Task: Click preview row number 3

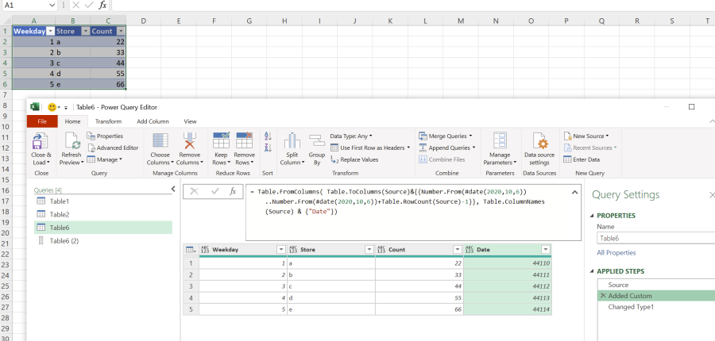Action: [191, 286]
